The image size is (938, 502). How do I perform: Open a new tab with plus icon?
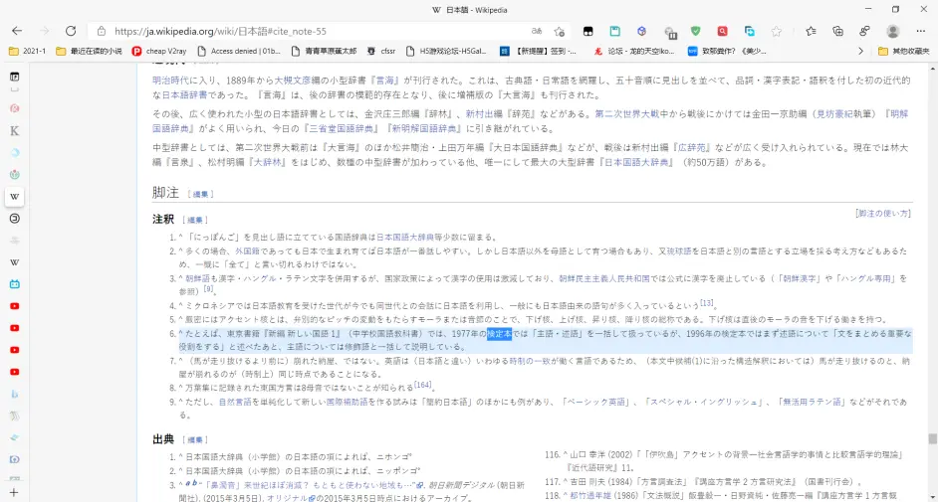point(14,492)
